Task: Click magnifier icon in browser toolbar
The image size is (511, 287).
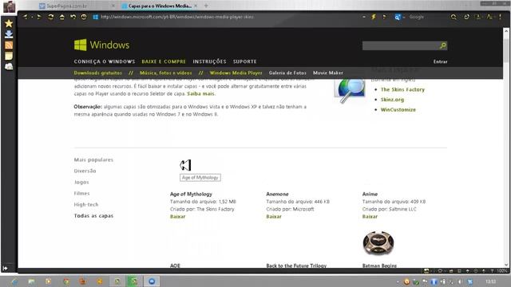Action: [454, 17]
